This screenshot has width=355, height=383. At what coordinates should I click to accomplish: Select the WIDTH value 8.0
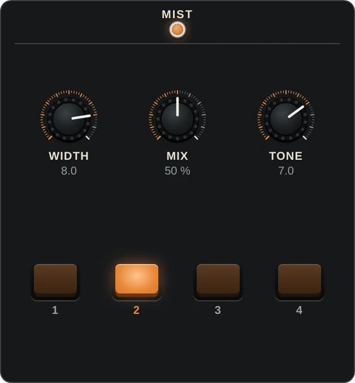pos(69,171)
